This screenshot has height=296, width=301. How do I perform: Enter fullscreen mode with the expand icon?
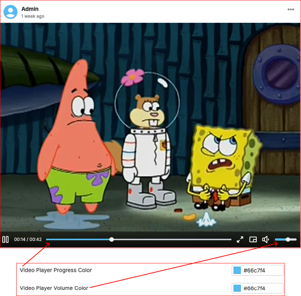240,239
